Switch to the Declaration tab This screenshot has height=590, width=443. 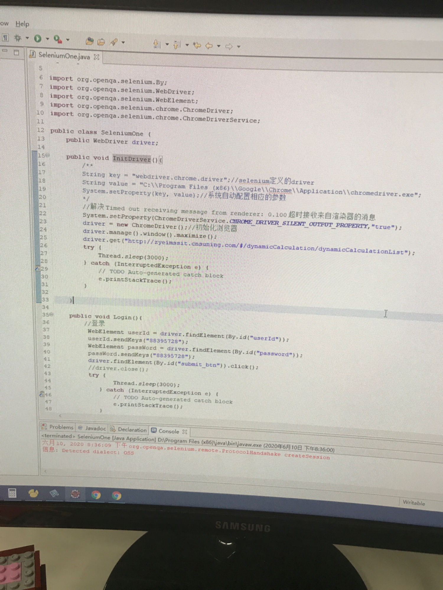[128, 430]
